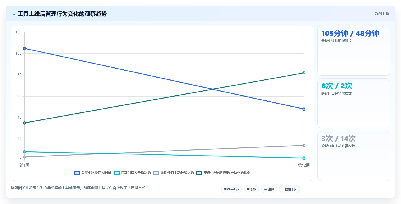Toggle 跨部门口径争议次数 legend swatch
Screen dimensions: 401x204
click(117, 173)
